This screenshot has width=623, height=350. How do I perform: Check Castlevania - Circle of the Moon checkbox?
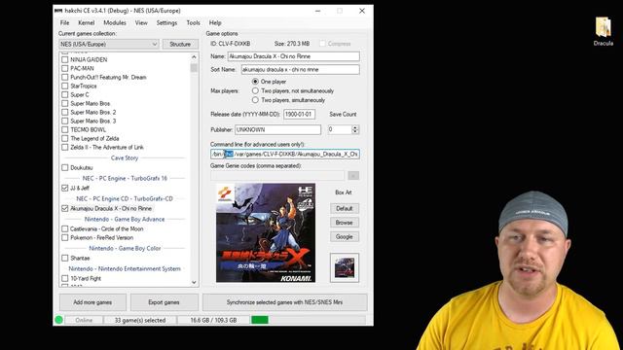(65, 228)
